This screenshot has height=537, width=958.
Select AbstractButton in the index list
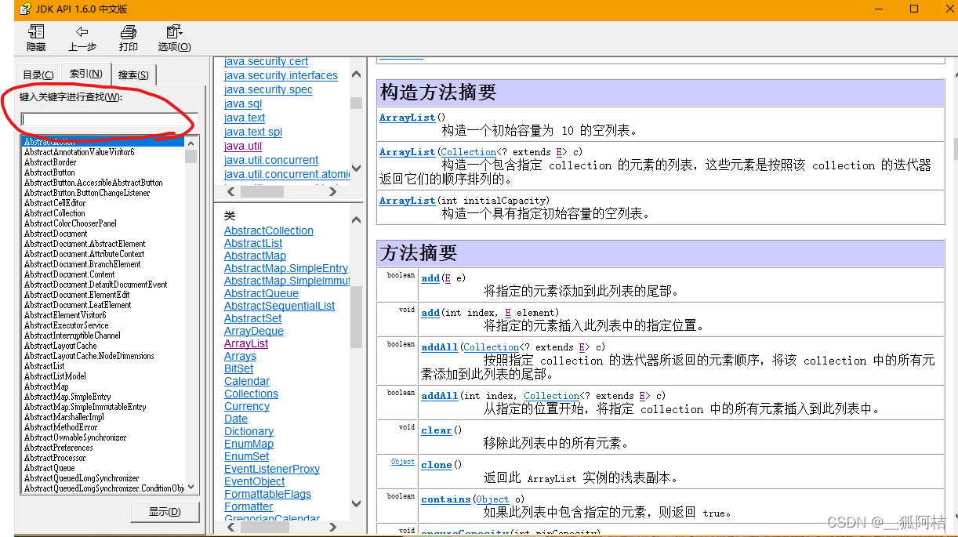coord(49,172)
